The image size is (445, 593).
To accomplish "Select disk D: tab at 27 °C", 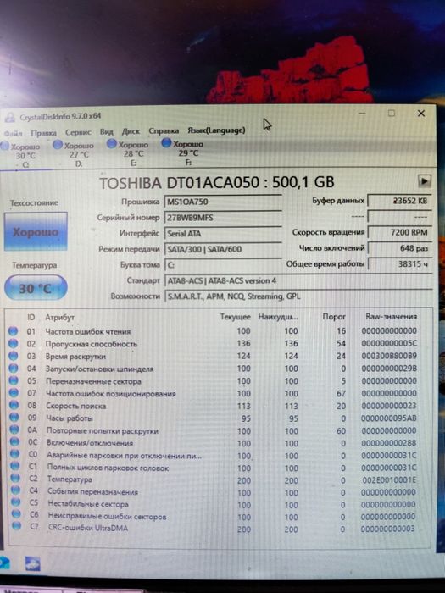I will 75,154.
